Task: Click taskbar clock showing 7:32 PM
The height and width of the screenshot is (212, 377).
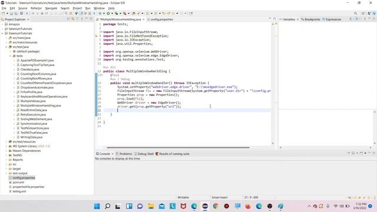Action: [361, 206]
